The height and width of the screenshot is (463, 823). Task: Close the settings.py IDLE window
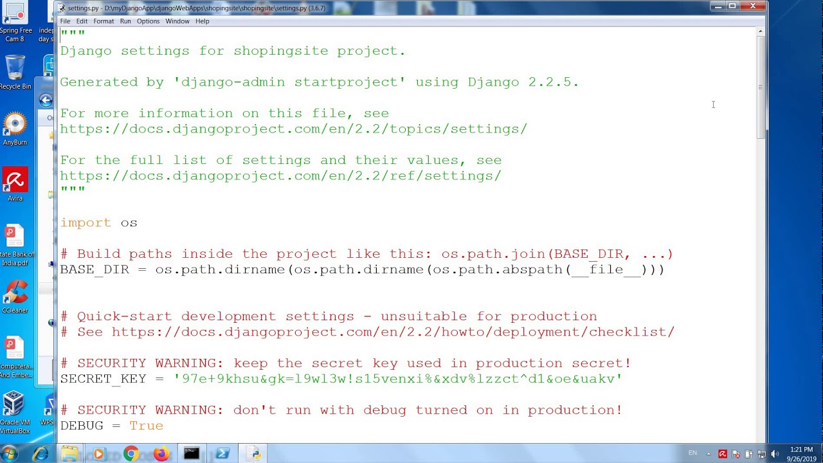pyautogui.click(x=752, y=7)
